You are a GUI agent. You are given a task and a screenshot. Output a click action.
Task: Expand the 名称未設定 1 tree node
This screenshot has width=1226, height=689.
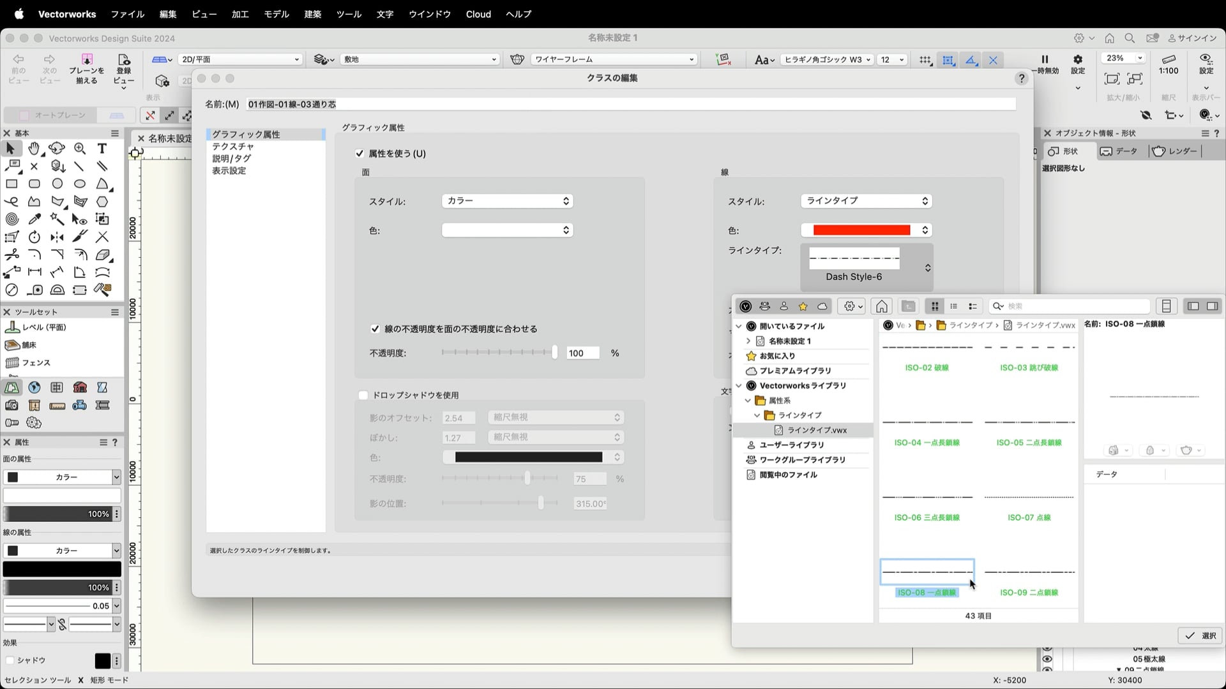click(748, 341)
